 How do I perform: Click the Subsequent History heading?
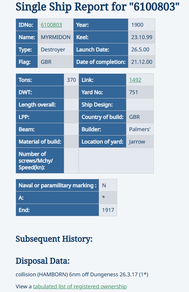pos(54,239)
